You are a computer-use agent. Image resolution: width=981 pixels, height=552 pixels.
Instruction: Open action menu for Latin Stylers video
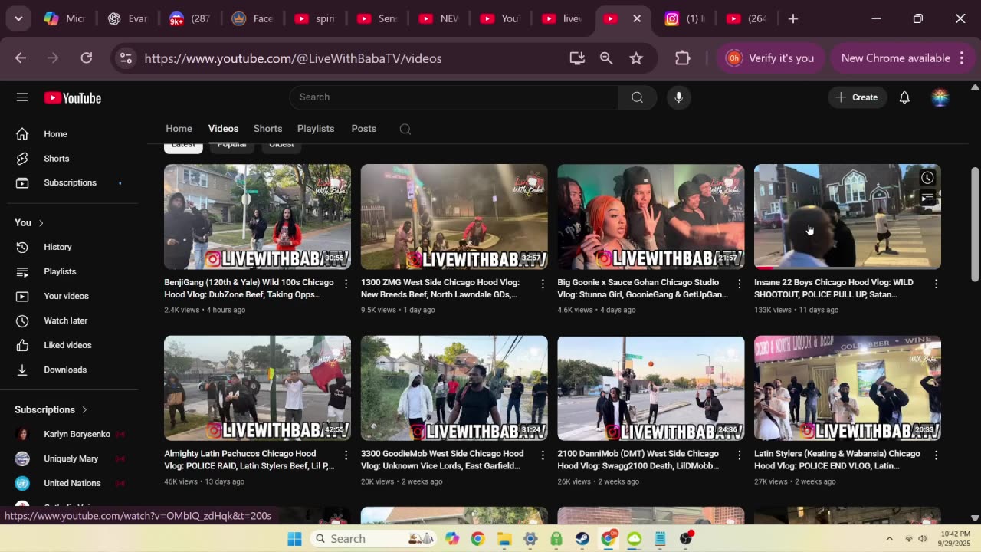936,455
